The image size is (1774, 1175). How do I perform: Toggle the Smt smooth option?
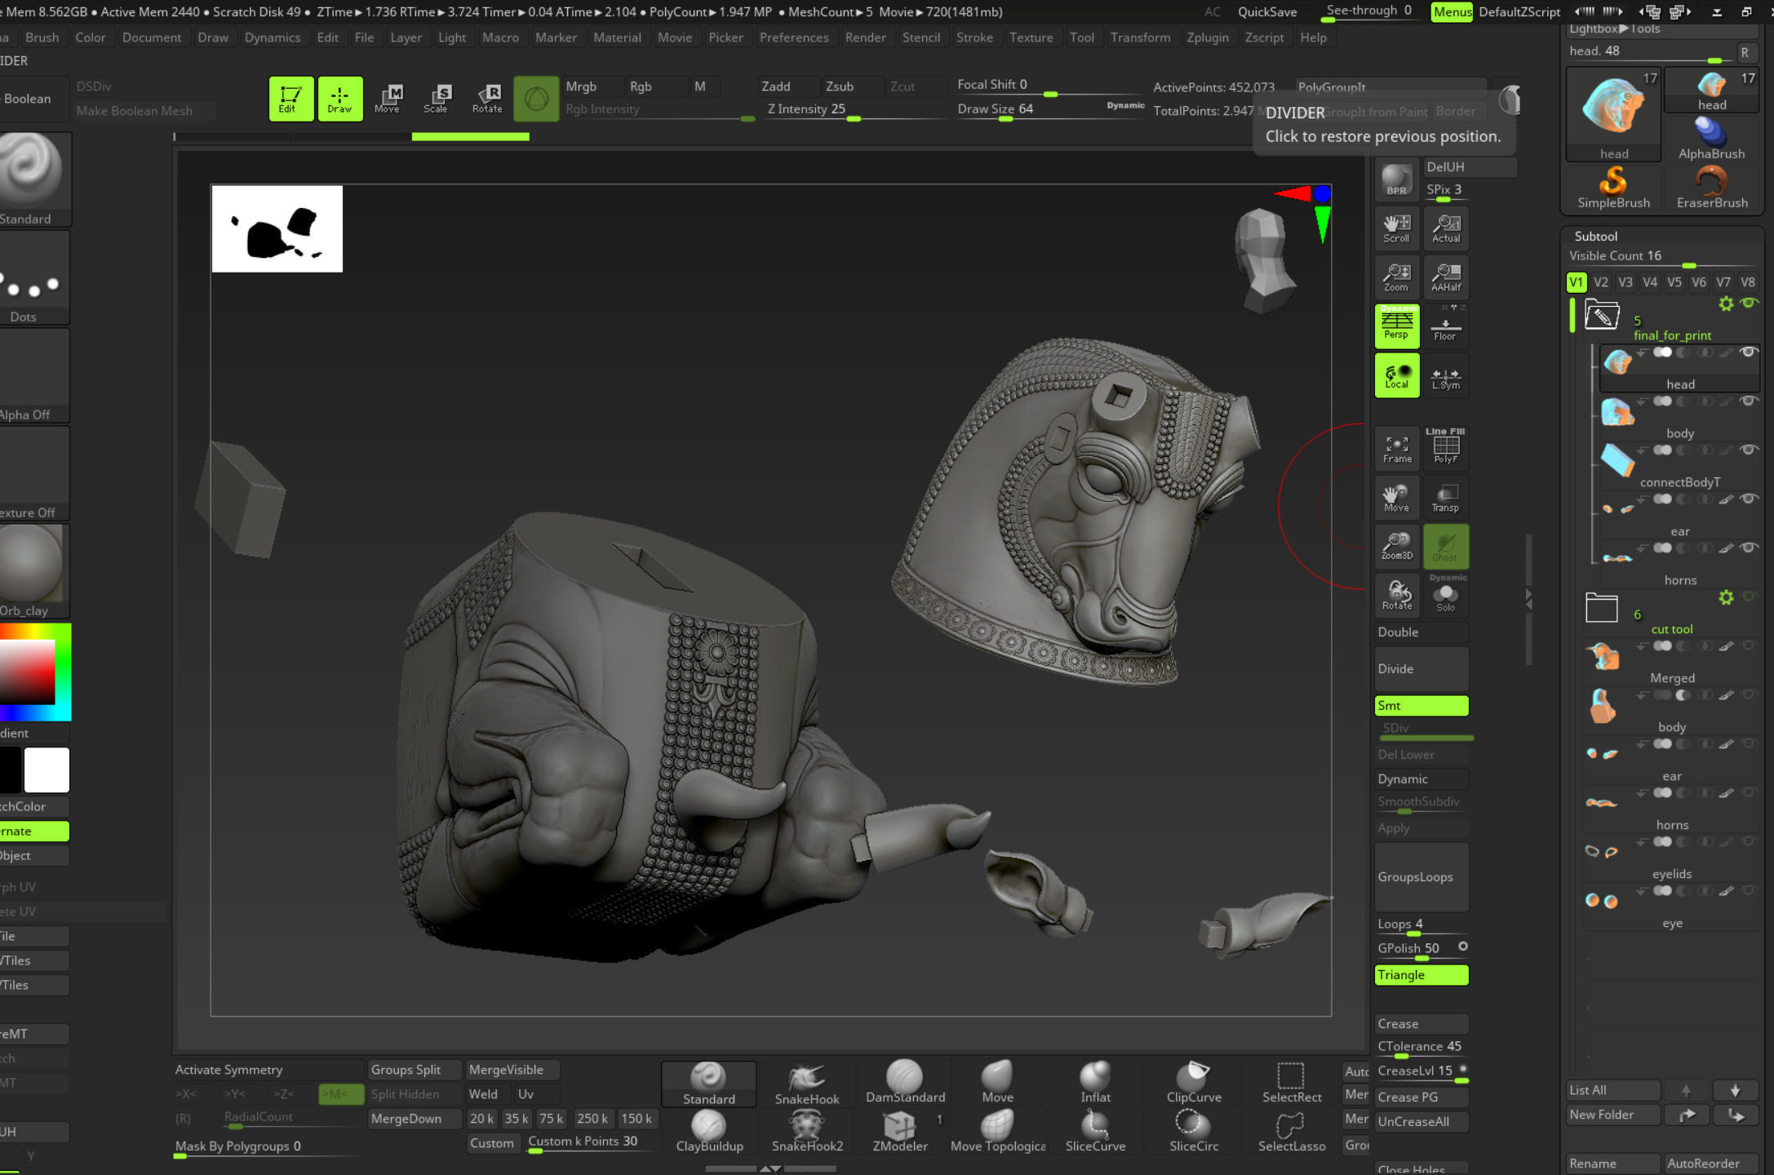[1421, 705]
